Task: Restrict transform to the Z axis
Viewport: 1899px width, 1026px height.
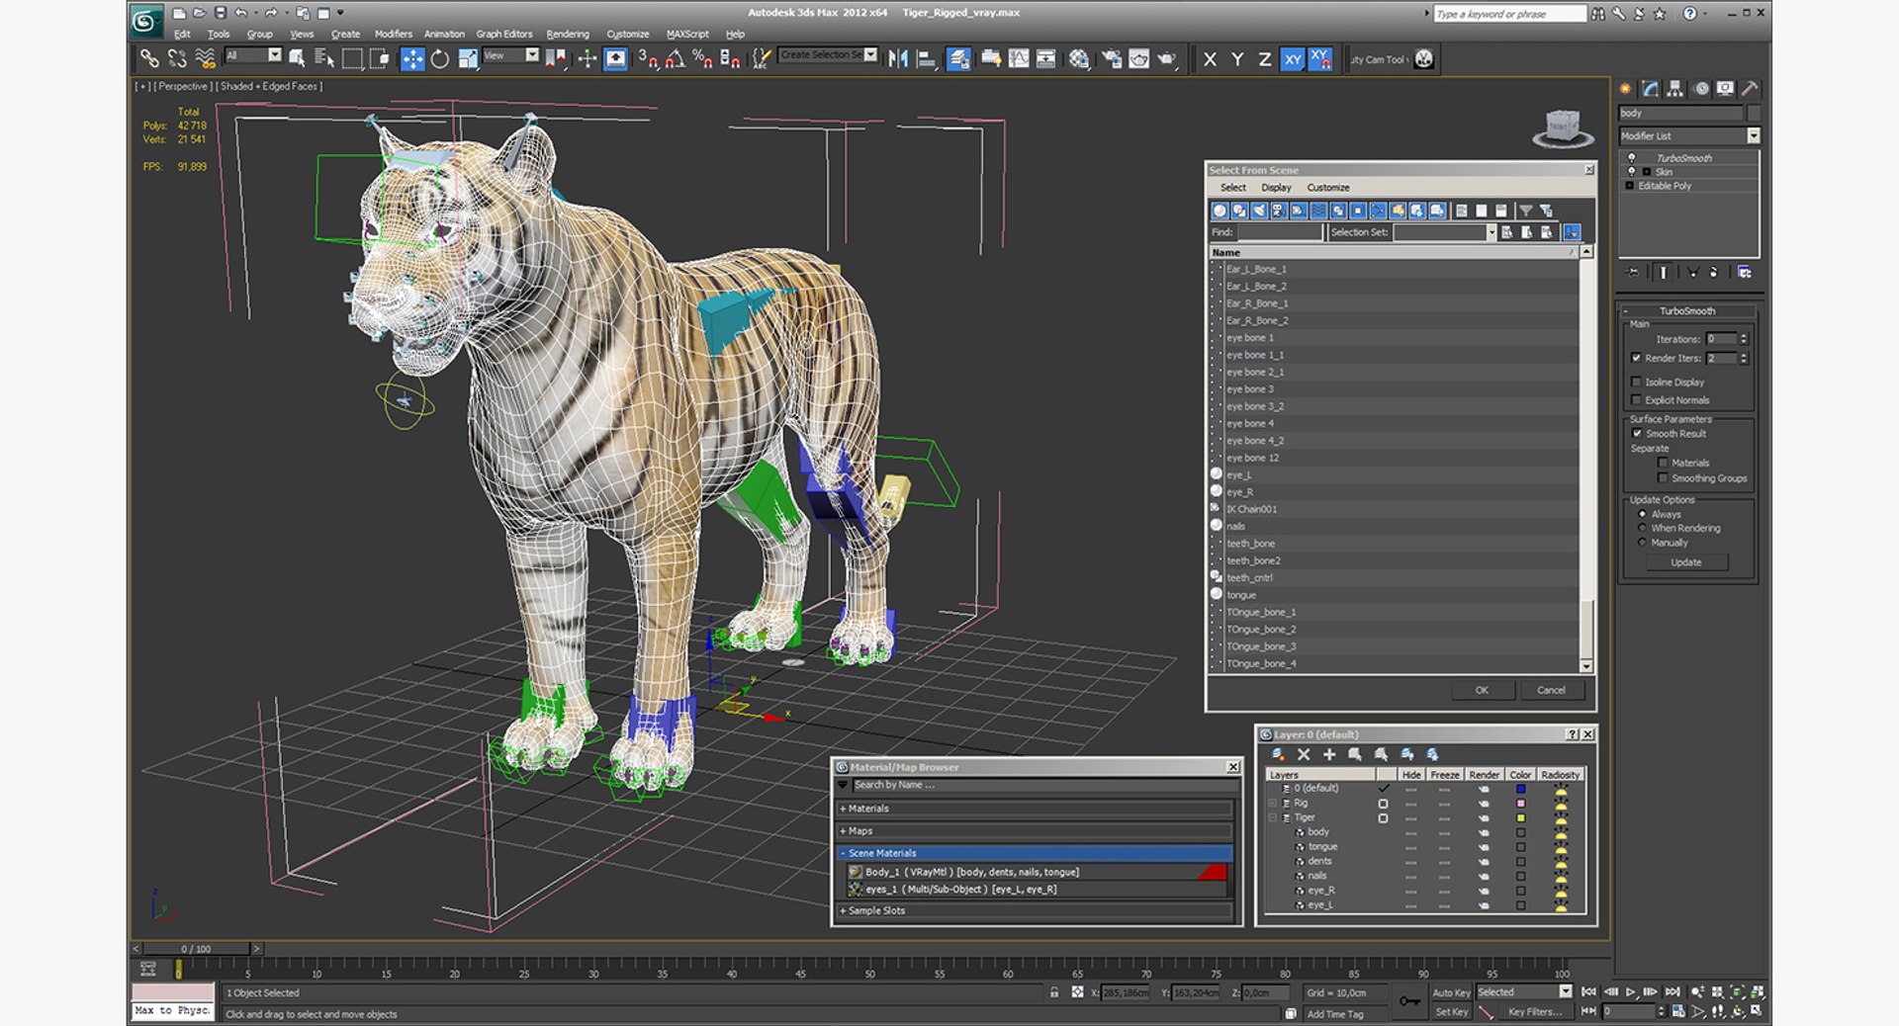Action: [x=1264, y=59]
